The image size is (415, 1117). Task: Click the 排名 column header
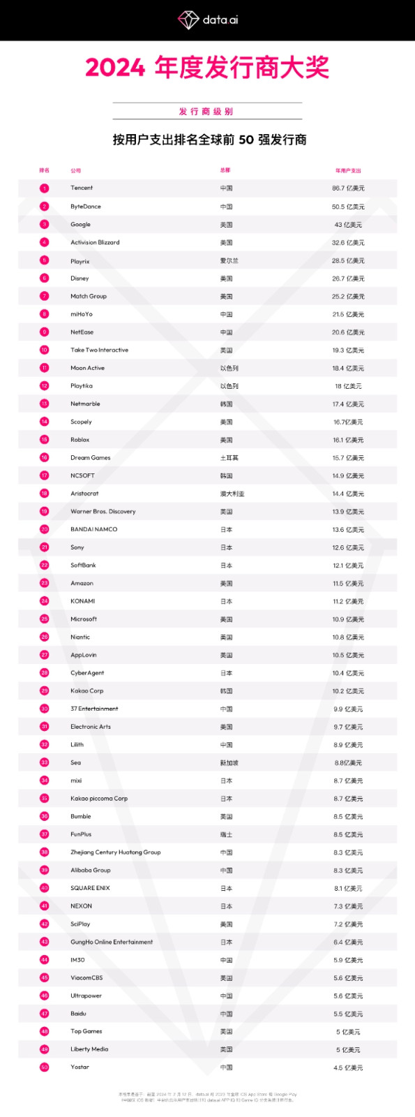pyautogui.click(x=44, y=170)
